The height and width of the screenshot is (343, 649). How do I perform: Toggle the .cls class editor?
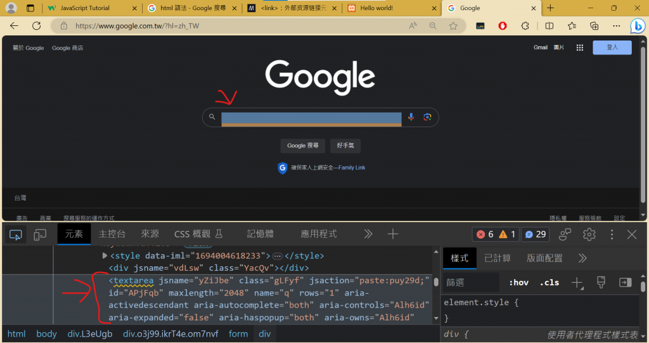tap(549, 283)
